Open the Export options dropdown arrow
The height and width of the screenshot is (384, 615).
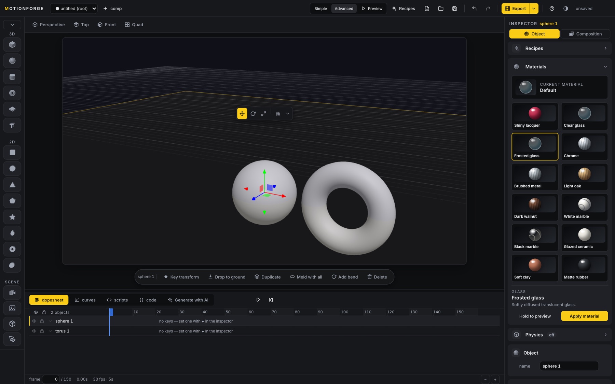pyautogui.click(x=534, y=9)
